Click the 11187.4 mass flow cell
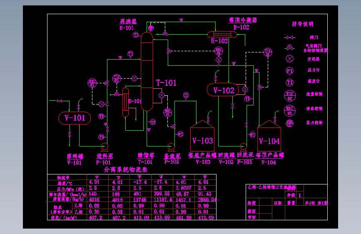This screenshot has width=361, height=234. tap(163, 200)
